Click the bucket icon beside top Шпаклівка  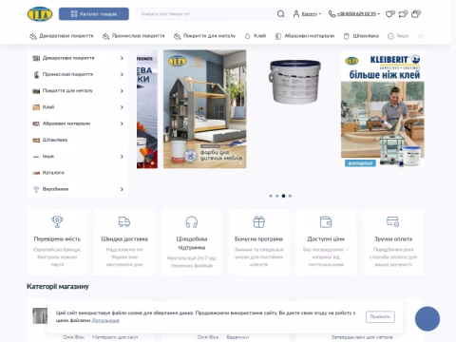(x=347, y=36)
